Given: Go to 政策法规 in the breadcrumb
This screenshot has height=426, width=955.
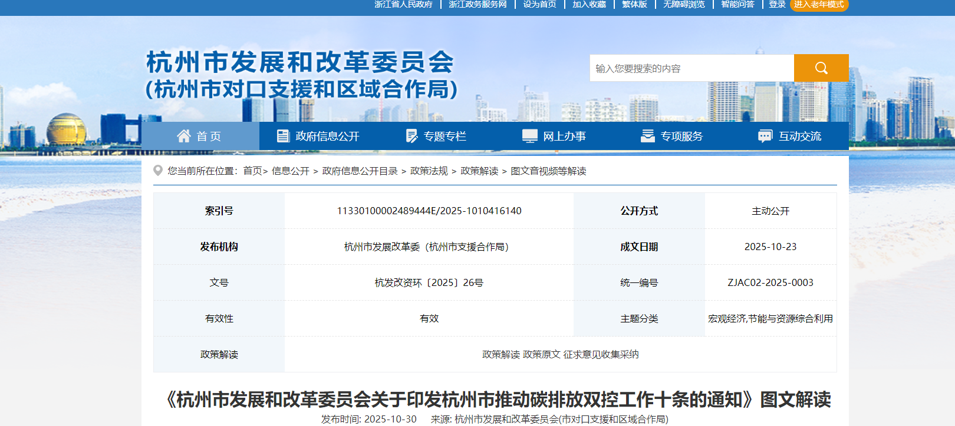Looking at the screenshot, I should pos(429,171).
